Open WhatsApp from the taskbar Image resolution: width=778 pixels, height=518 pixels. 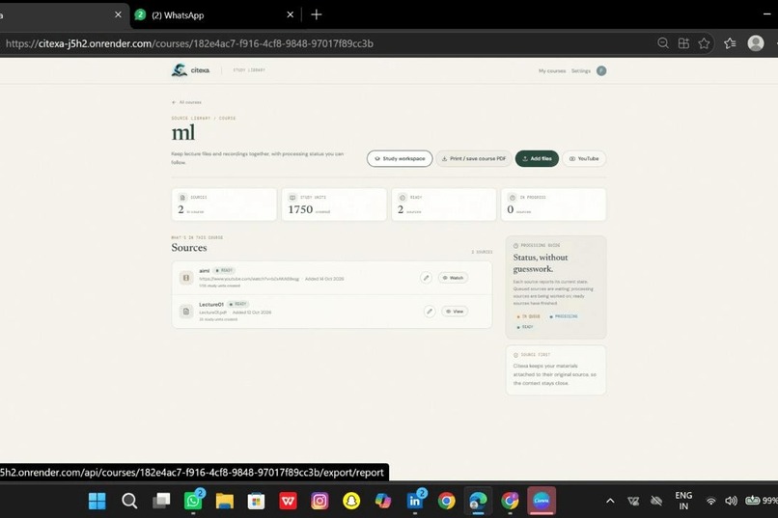click(192, 501)
